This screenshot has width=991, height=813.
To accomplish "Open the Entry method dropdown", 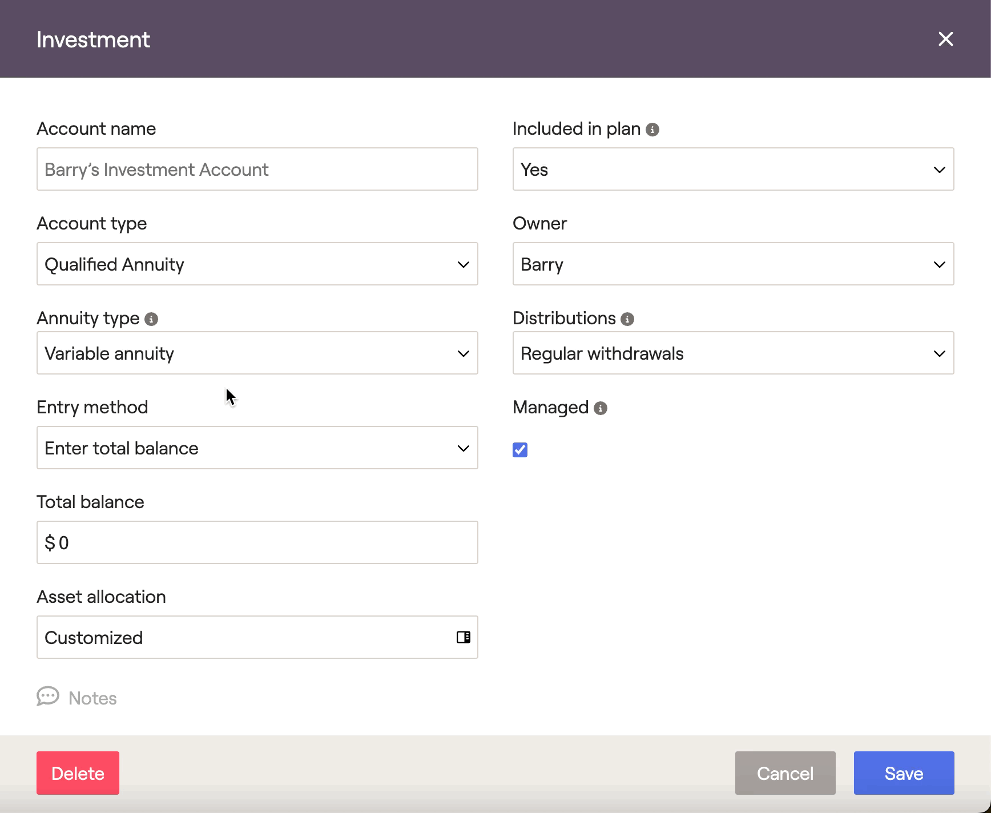I will tap(257, 448).
